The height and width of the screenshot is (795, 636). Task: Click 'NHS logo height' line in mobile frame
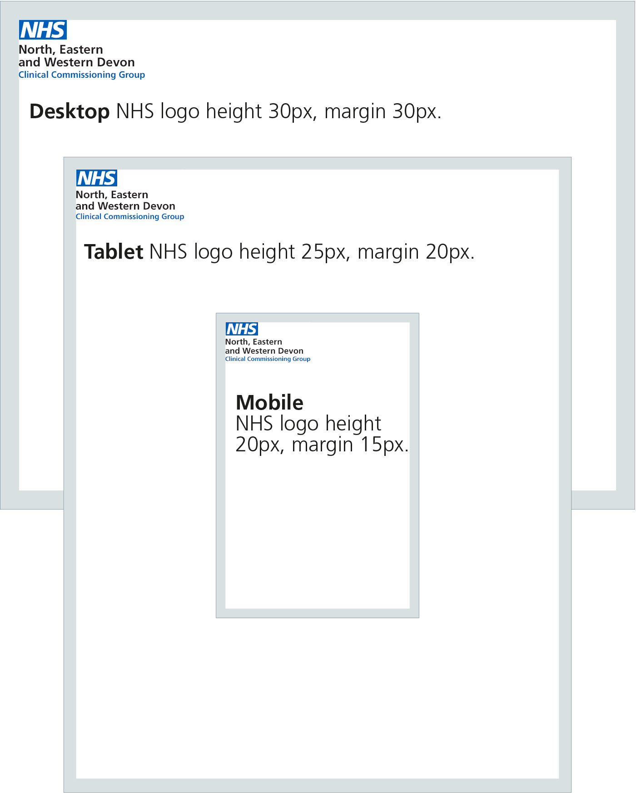click(308, 424)
